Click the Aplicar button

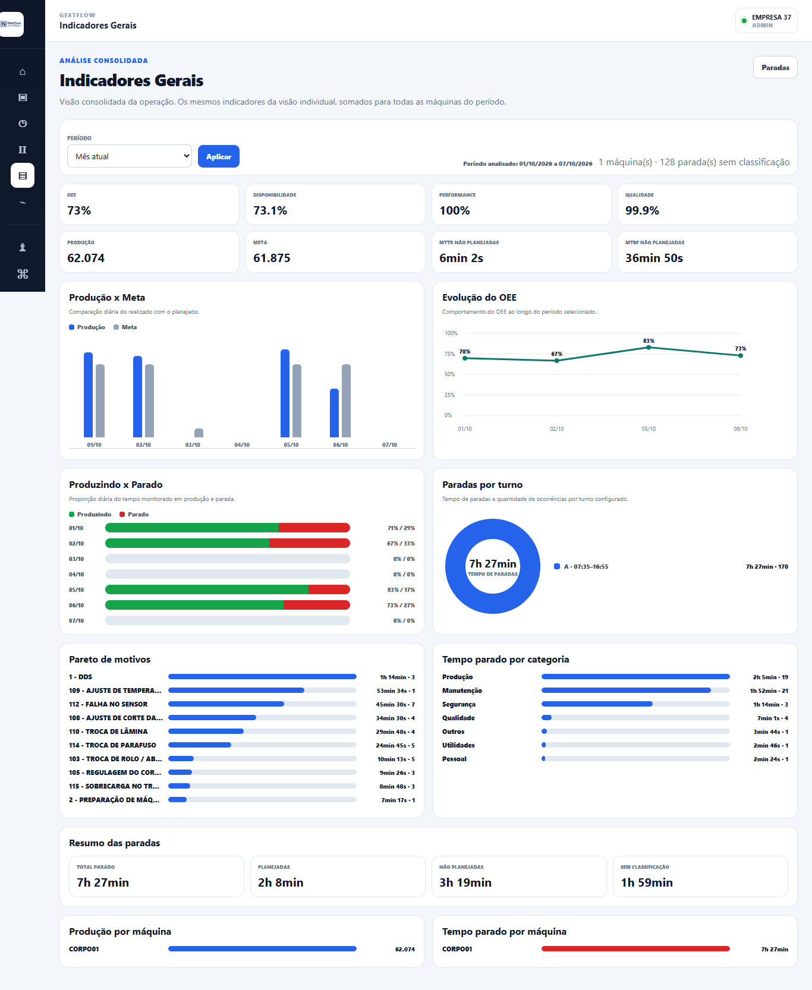(x=219, y=156)
